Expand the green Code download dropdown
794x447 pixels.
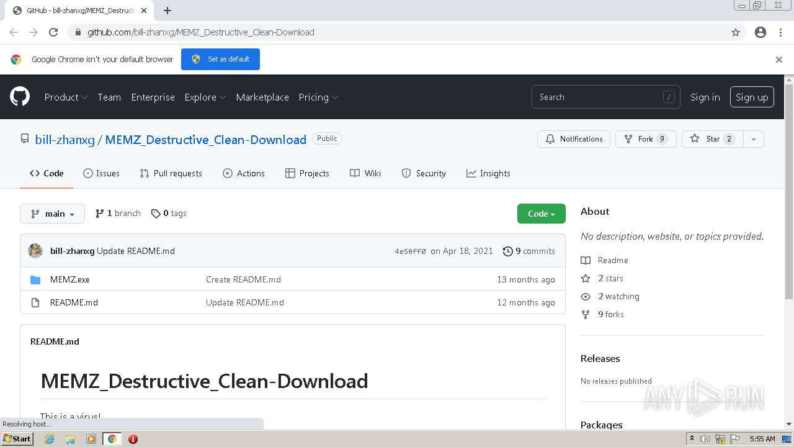point(542,214)
